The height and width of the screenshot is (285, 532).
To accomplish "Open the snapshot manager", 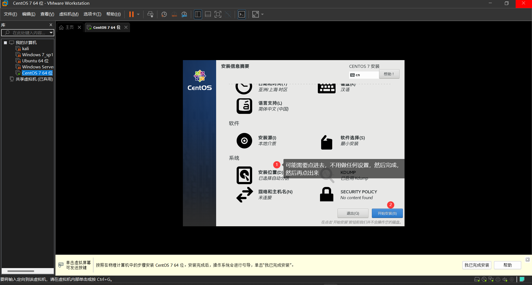I will coord(184,14).
